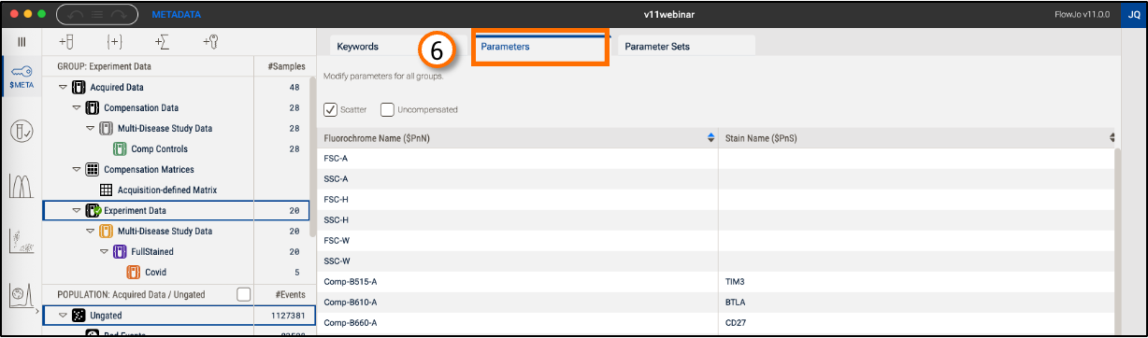This screenshot has width=1148, height=338.
Task: Open the dot plot sidebar icon
Action: 22,242
